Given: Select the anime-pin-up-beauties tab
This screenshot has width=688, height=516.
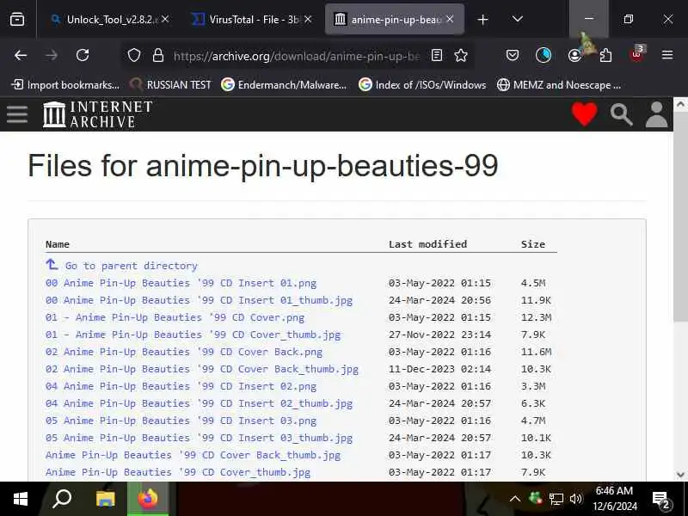Looking at the screenshot, I should coord(395,19).
